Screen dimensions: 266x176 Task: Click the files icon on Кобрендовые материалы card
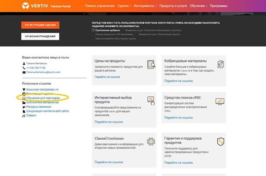pyautogui.click(x=221, y=65)
